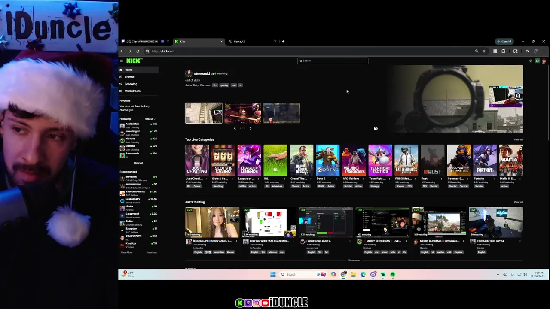Open ARC Raiders category cover
Screen dimensions: 550x309
pyautogui.click(x=354, y=161)
